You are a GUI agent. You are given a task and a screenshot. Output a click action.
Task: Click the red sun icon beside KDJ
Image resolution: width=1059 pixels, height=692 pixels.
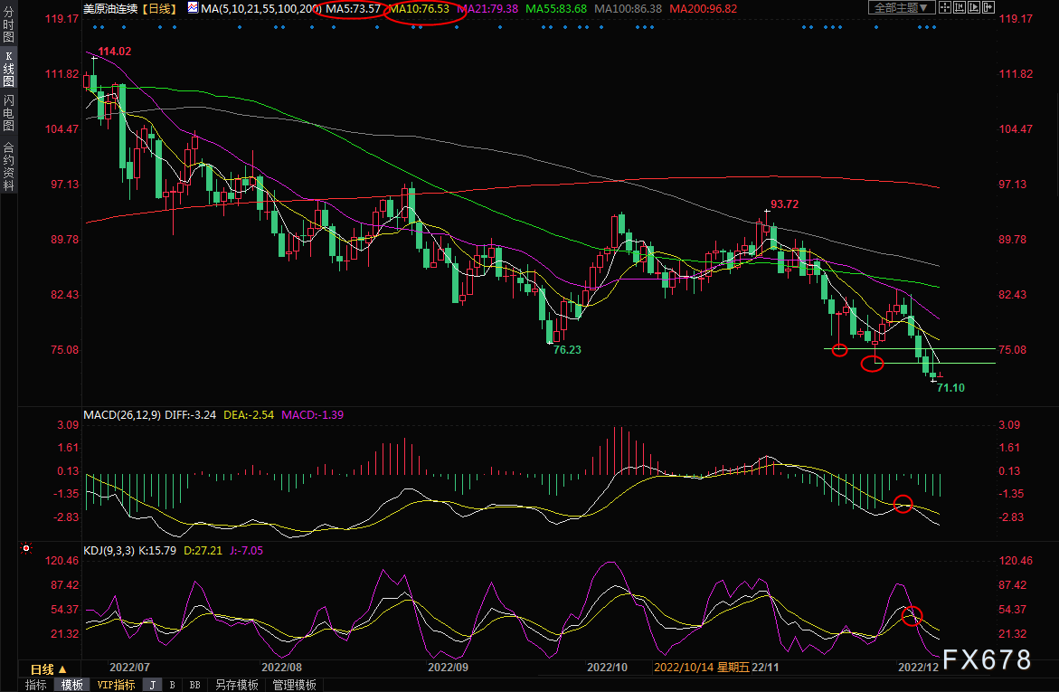[26, 548]
